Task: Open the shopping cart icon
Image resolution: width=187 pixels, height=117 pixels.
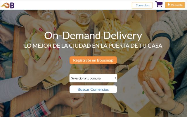Action: (x=159, y=4)
